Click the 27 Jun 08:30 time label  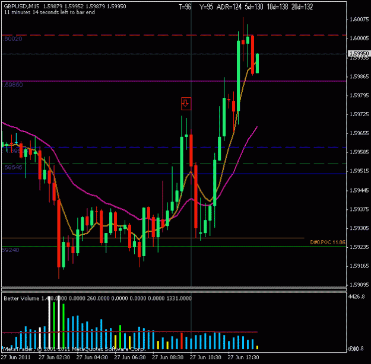pyautogui.click(x=168, y=357)
